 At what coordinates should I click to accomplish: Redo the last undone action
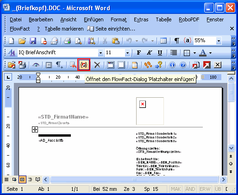click(x=145, y=41)
